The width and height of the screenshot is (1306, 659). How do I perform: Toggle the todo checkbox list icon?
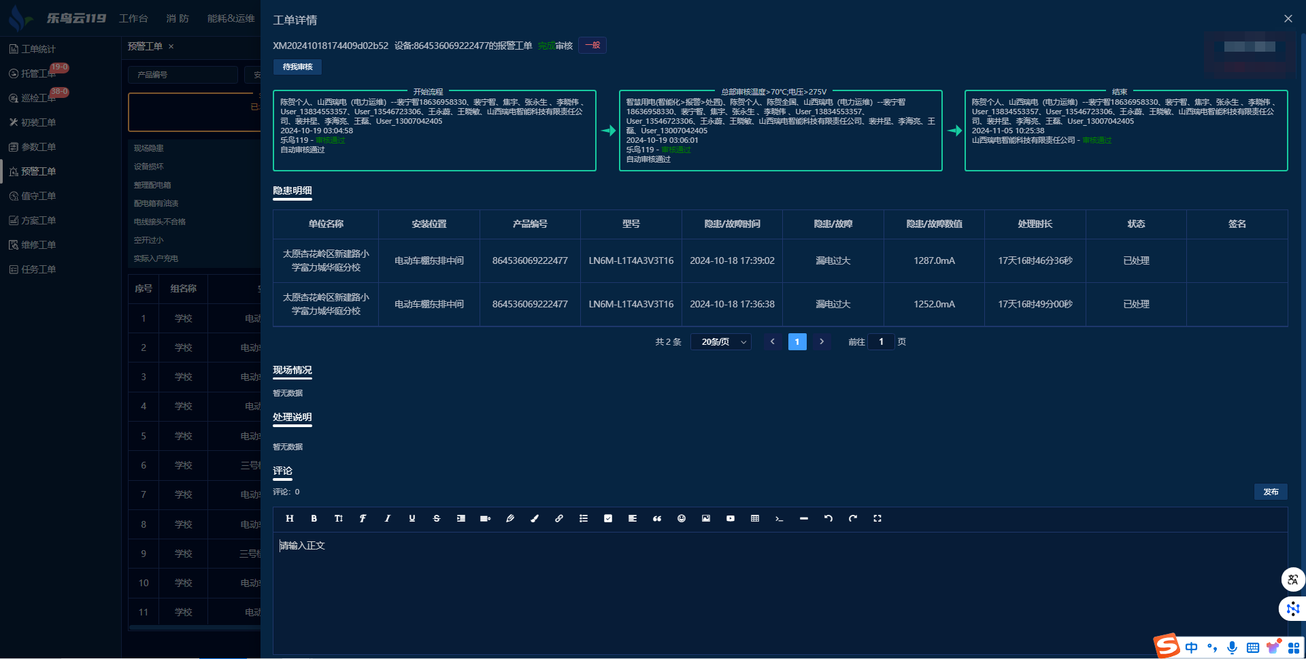[x=607, y=518]
